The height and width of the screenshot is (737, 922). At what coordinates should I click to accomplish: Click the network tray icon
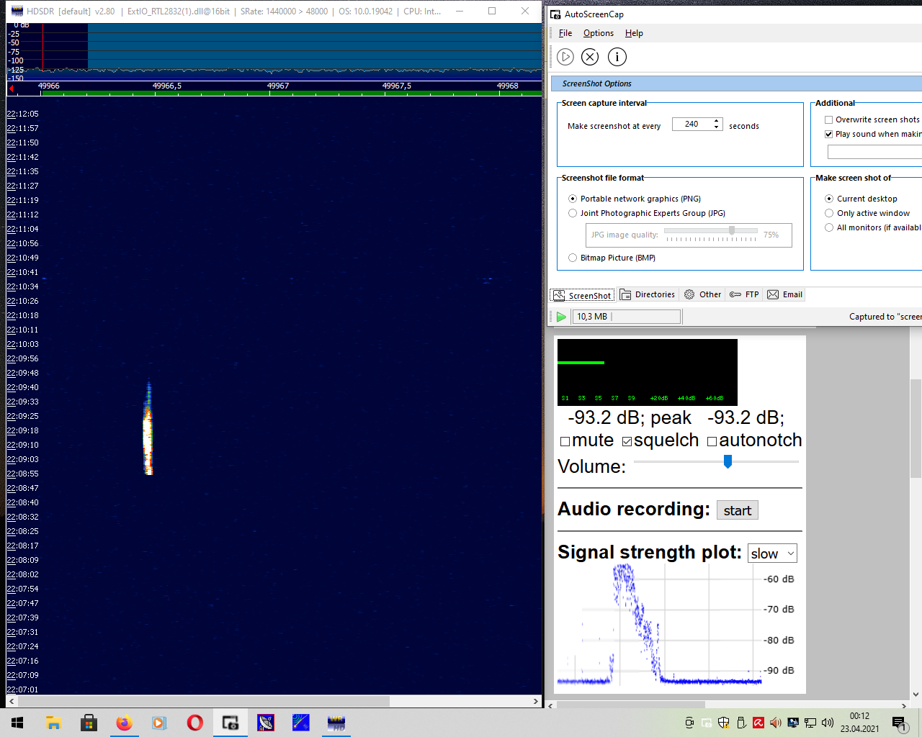[810, 723]
